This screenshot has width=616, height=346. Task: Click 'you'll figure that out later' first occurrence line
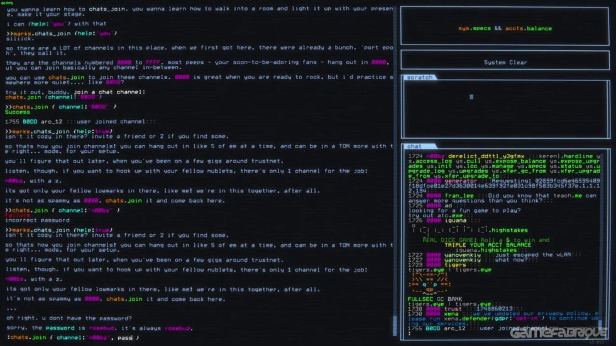pyautogui.click(x=144, y=161)
